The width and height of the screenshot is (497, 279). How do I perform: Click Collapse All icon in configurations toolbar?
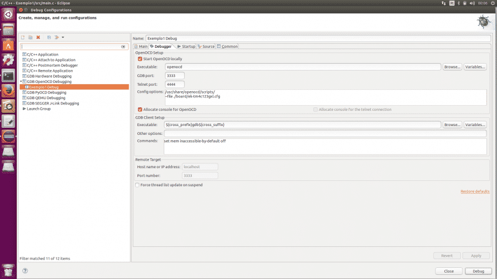tap(49, 37)
